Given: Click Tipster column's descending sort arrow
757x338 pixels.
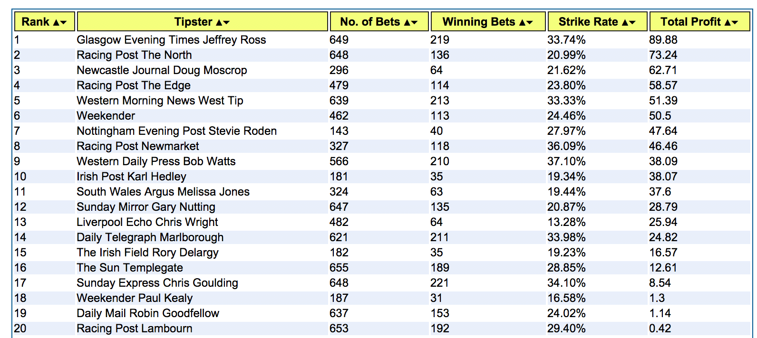Looking at the screenshot, I should [x=226, y=22].
